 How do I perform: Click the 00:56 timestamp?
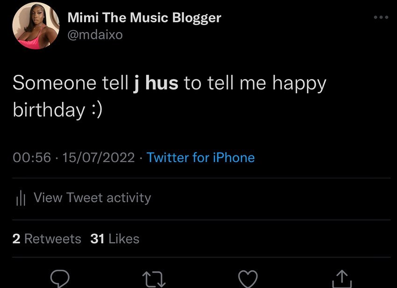(x=32, y=157)
